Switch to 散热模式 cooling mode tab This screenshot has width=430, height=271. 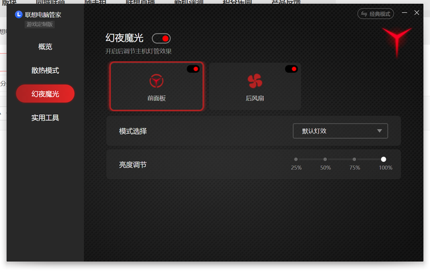coord(45,71)
